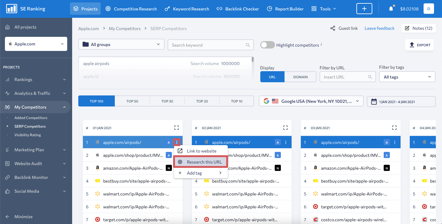Expand Website Audit in sidebar
Viewport: 442px width, 224px height.
pos(35,164)
